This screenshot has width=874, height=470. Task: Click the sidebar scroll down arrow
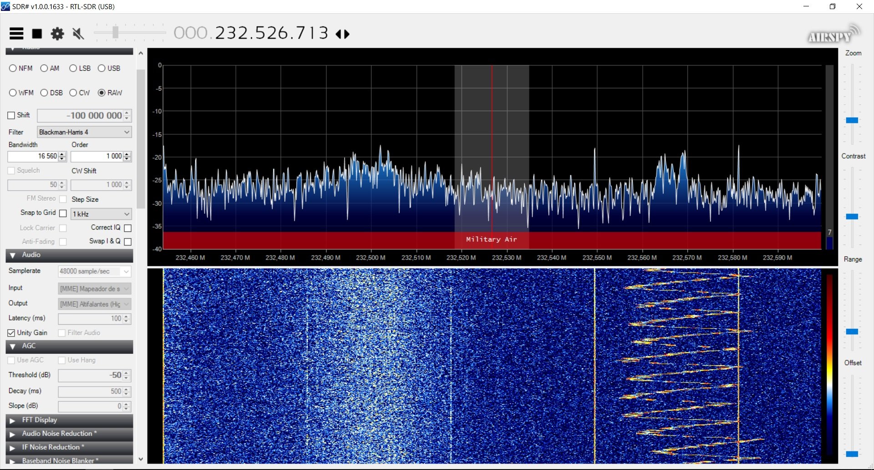141,459
